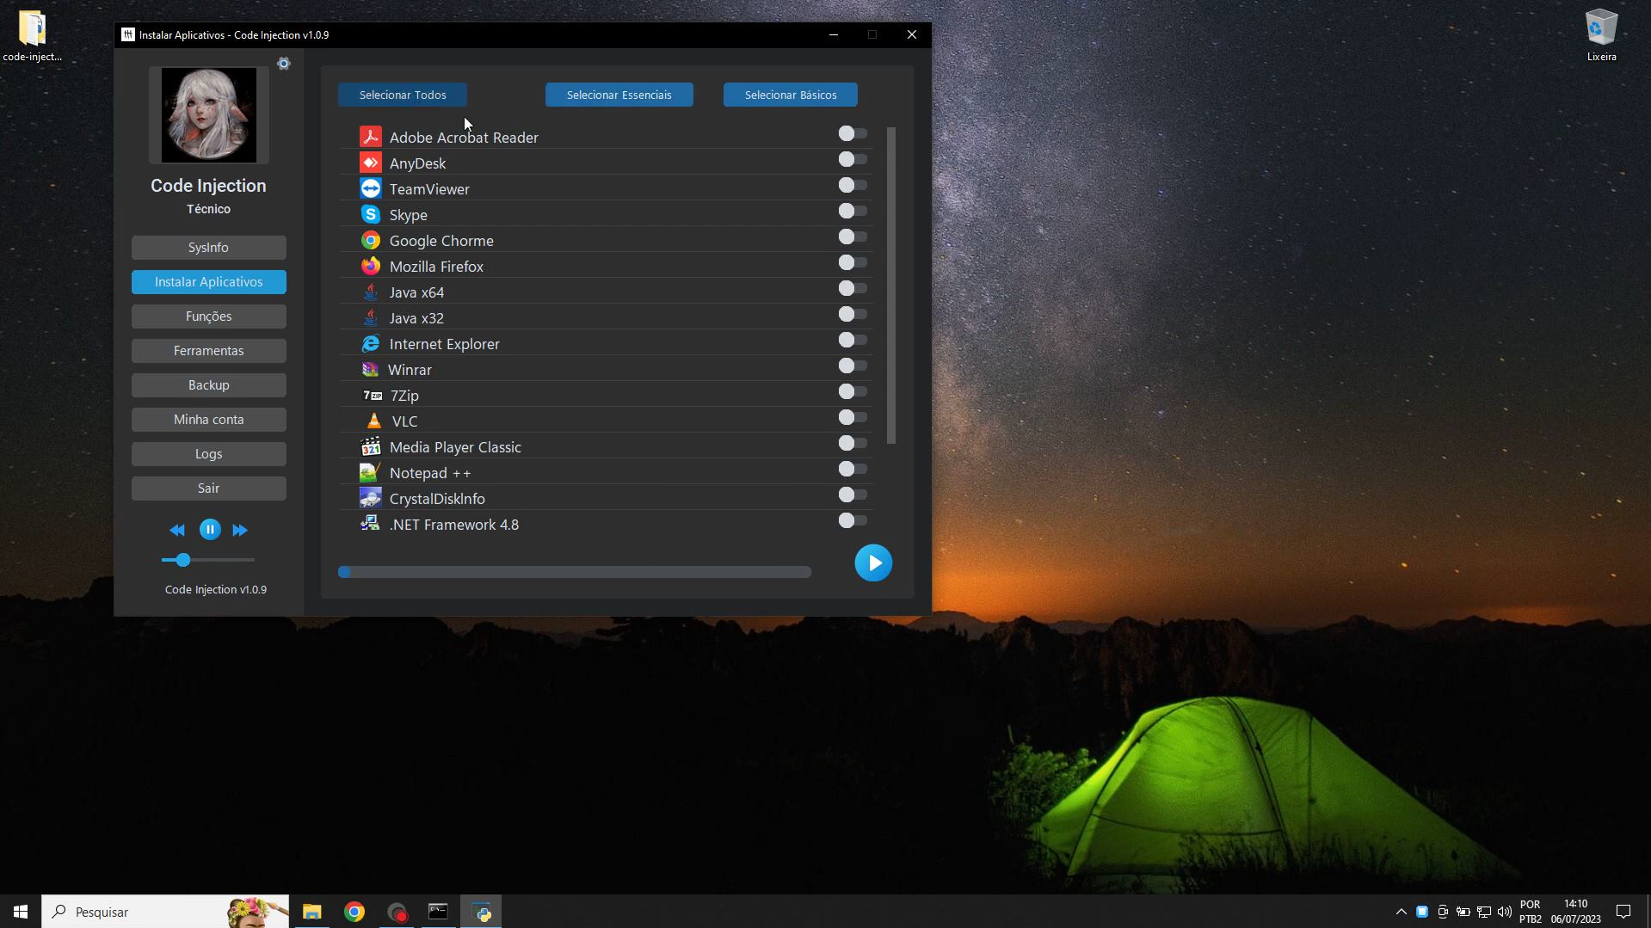
Task: Toggle Skype for installation
Action: pos(853,211)
